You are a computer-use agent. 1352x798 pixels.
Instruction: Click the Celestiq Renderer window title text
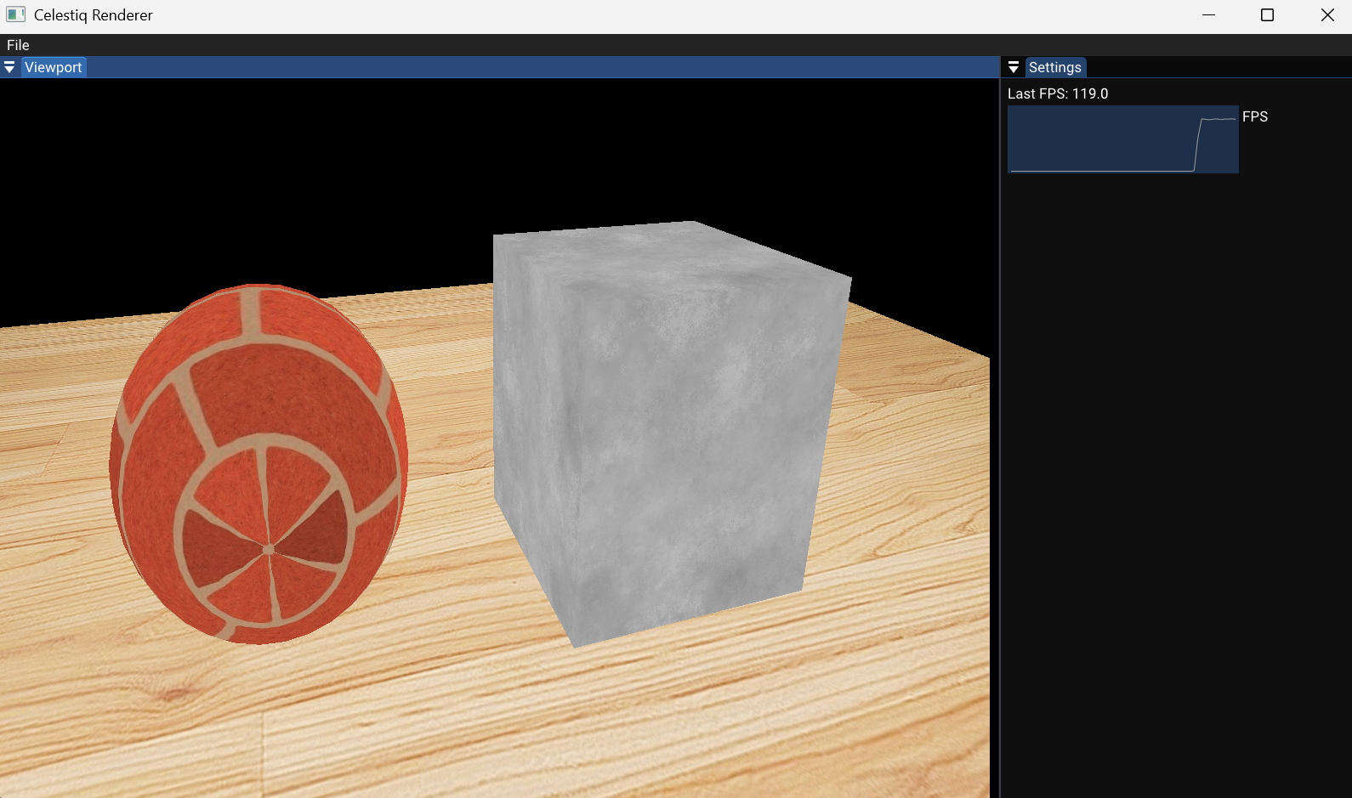[94, 14]
